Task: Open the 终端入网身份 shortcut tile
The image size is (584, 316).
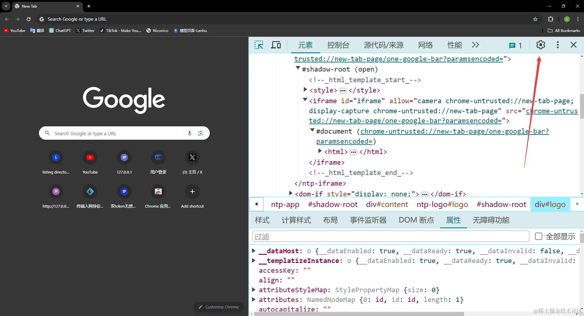Action: [x=90, y=196]
